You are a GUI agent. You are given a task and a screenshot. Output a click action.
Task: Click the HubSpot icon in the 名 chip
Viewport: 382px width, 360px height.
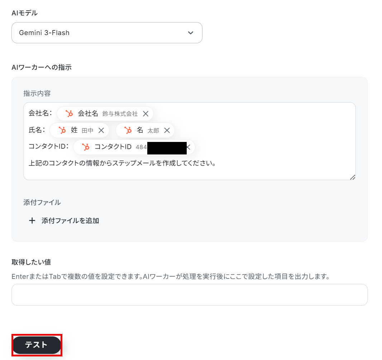coord(128,130)
